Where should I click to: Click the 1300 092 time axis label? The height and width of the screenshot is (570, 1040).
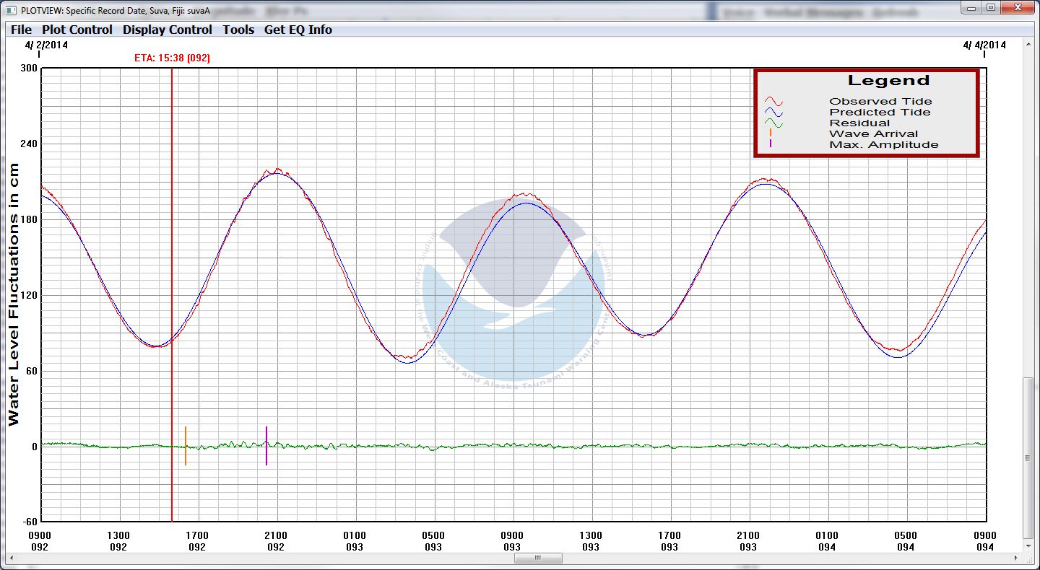(118, 541)
